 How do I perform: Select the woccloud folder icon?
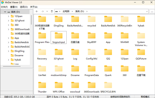tap(75, 85)
